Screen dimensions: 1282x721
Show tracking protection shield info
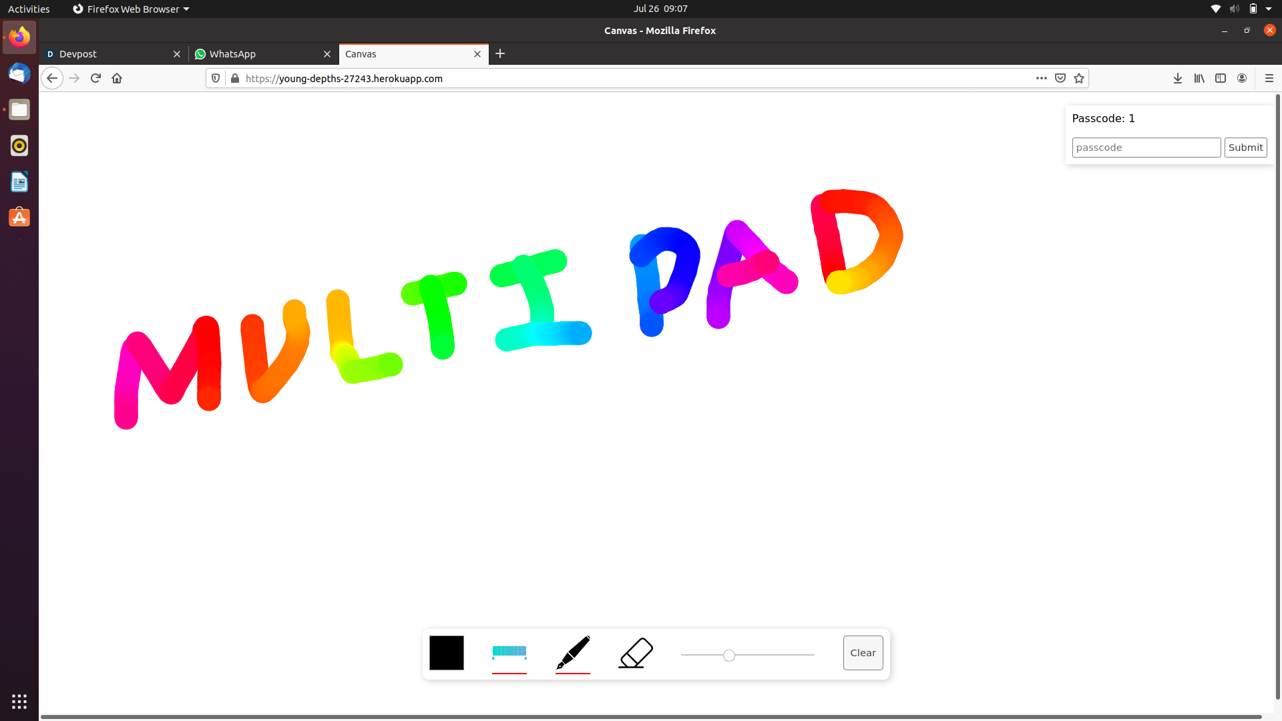pos(216,78)
